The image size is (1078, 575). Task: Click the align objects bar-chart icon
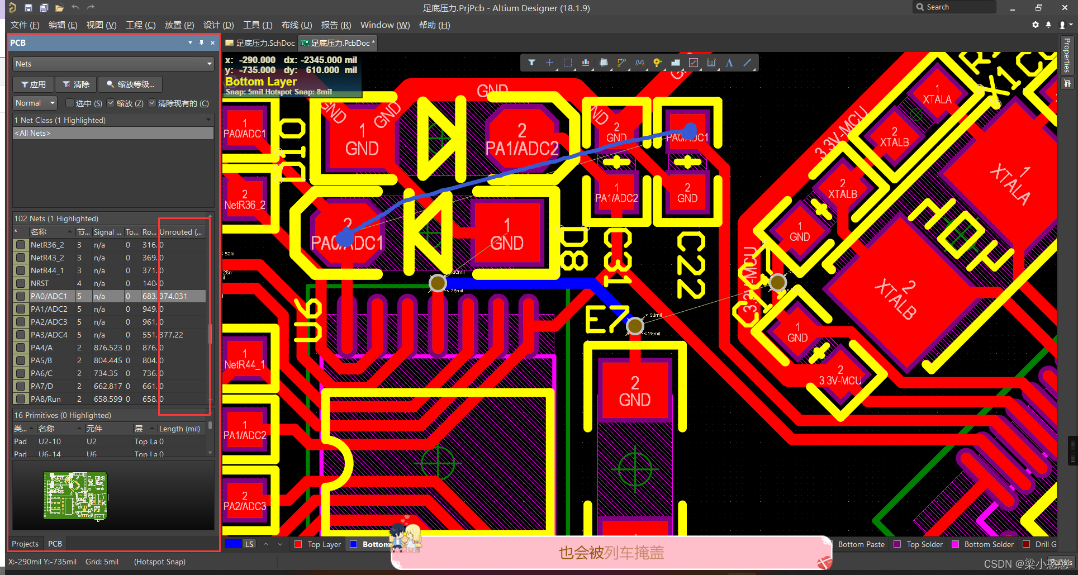click(x=585, y=63)
